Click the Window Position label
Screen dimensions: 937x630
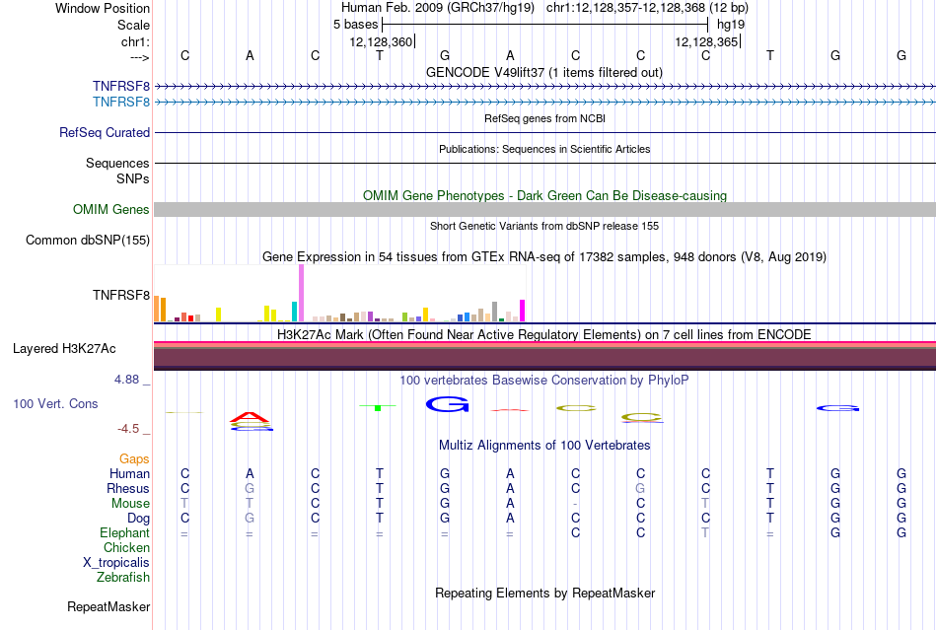pyautogui.click(x=103, y=8)
